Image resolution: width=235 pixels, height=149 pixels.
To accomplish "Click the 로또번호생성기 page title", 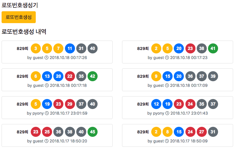I will tap(20, 5).
